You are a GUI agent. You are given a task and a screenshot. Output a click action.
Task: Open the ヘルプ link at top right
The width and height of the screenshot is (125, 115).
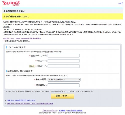[x=120, y=3]
